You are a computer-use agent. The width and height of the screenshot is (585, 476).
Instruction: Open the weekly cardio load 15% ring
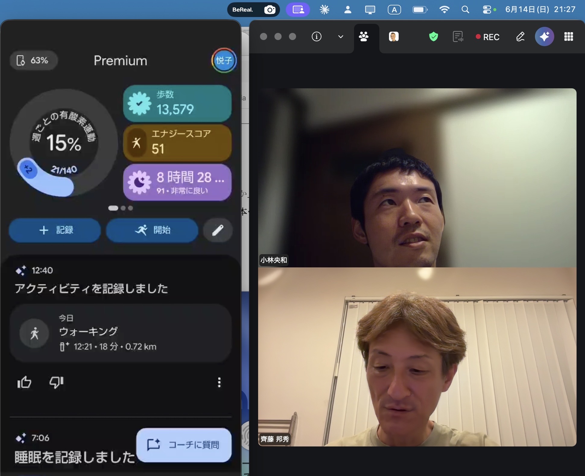63,143
